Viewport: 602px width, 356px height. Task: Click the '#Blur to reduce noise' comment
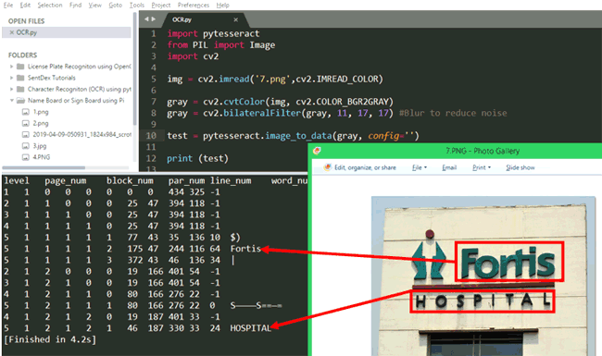pyautogui.click(x=453, y=113)
